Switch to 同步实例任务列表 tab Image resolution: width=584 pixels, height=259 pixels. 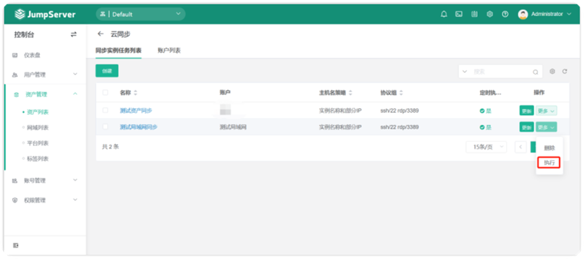coord(118,50)
